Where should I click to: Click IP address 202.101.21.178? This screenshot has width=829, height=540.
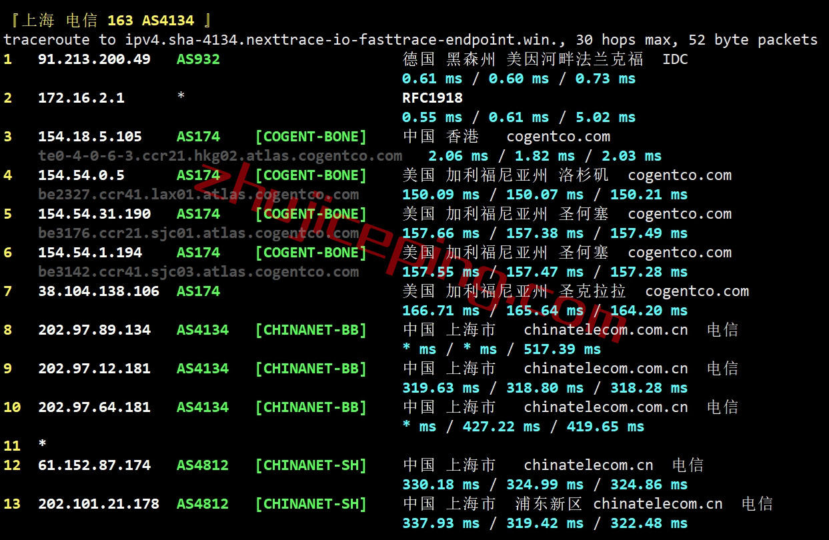click(99, 504)
